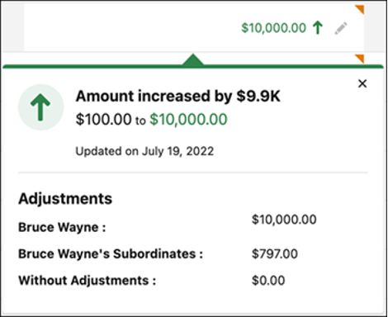388x317 pixels.
Task: Click Bruce Wayne's $10,000.00 adjustment value
Action: (284, 220)
